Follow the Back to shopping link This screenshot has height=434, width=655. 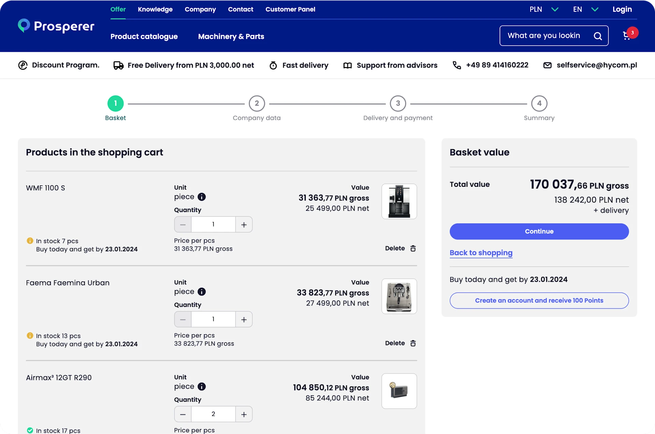[x=481, y=253]
